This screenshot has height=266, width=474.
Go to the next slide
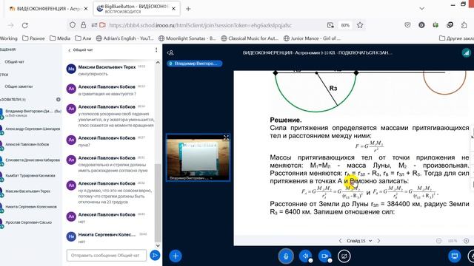click(378, 241)
